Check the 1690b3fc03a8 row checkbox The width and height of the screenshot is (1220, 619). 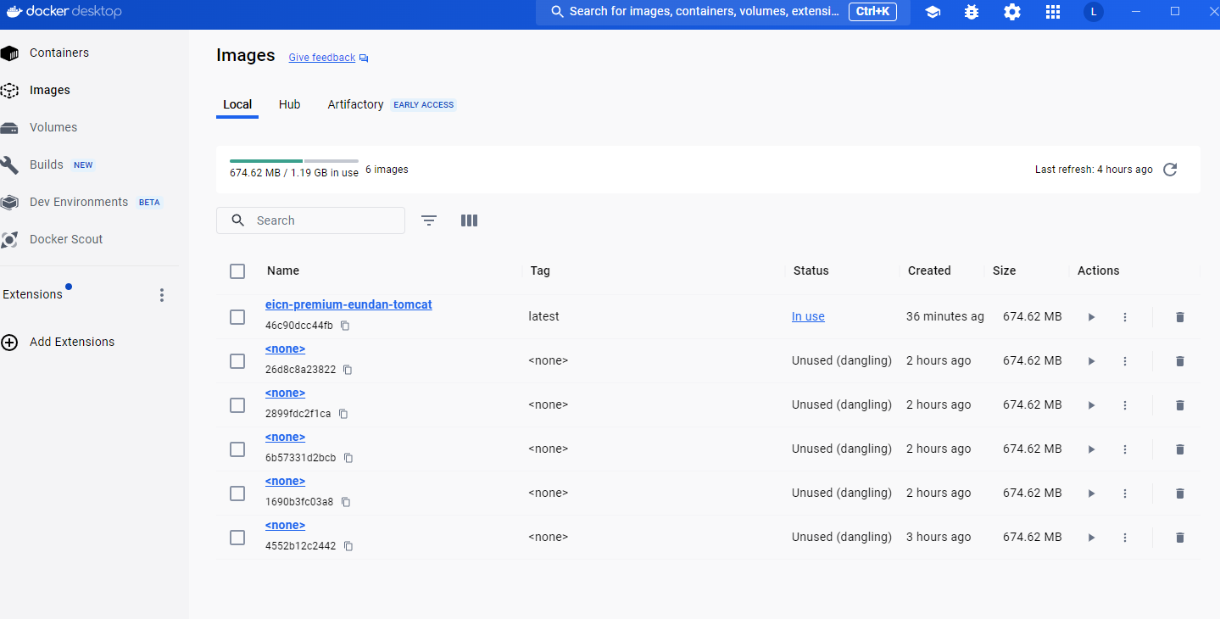(x=237, y=494)
